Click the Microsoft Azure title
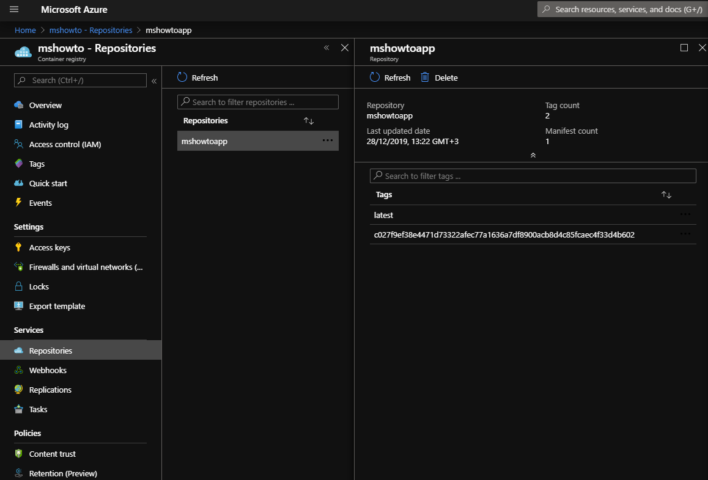The height and width of the screenshot is (480, 708). pos(74,10)
